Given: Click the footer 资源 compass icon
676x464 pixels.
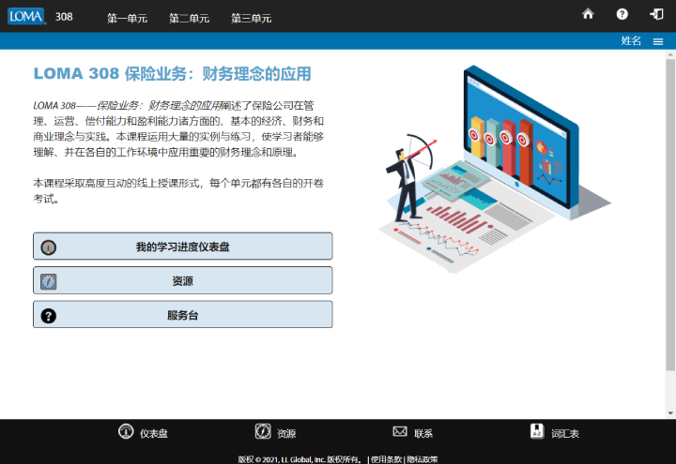Looking at the screenshot, I should tap(263, 431).
